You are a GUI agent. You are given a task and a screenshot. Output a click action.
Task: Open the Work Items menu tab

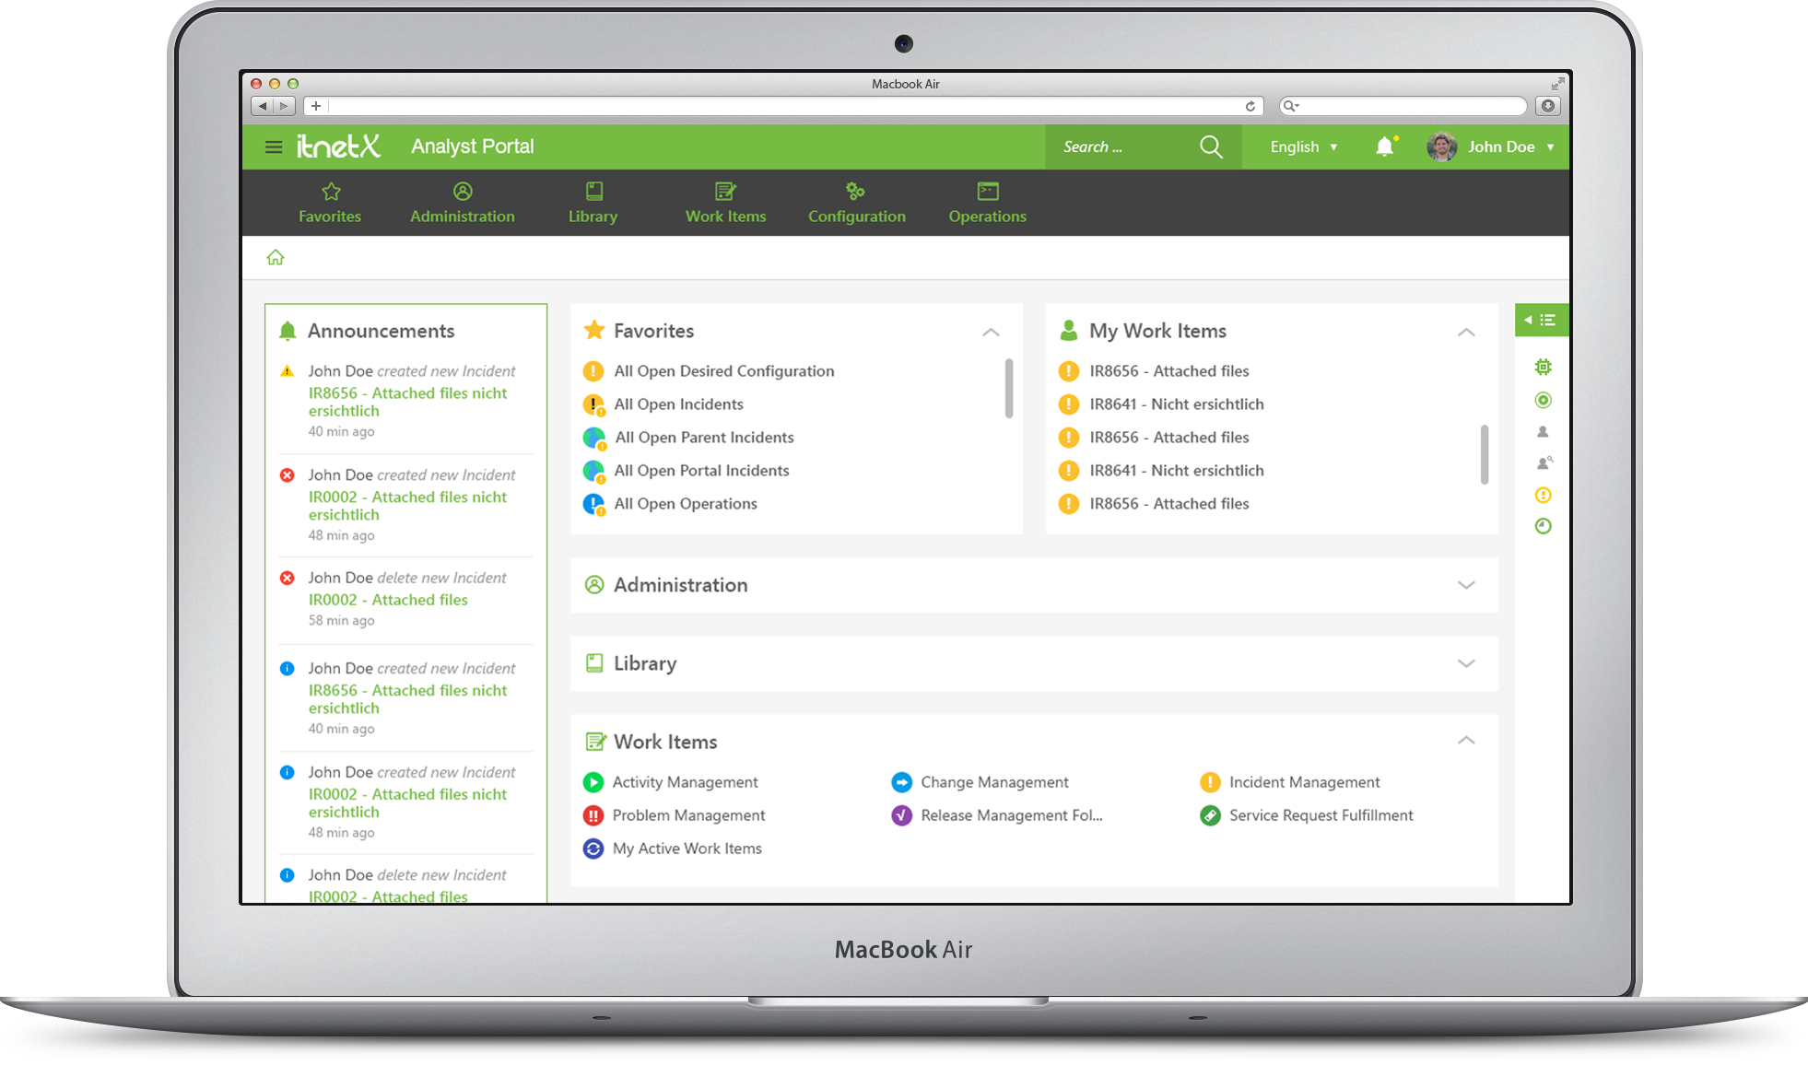point(724,202)
